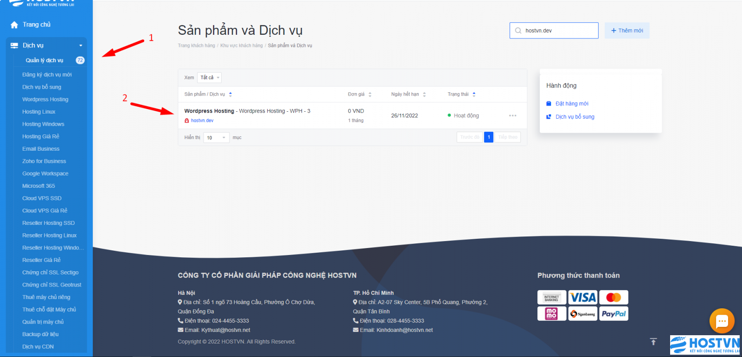Open the orange chat bubble widget
The height and width of the screenshot is (357, 742).
point(722,321)
